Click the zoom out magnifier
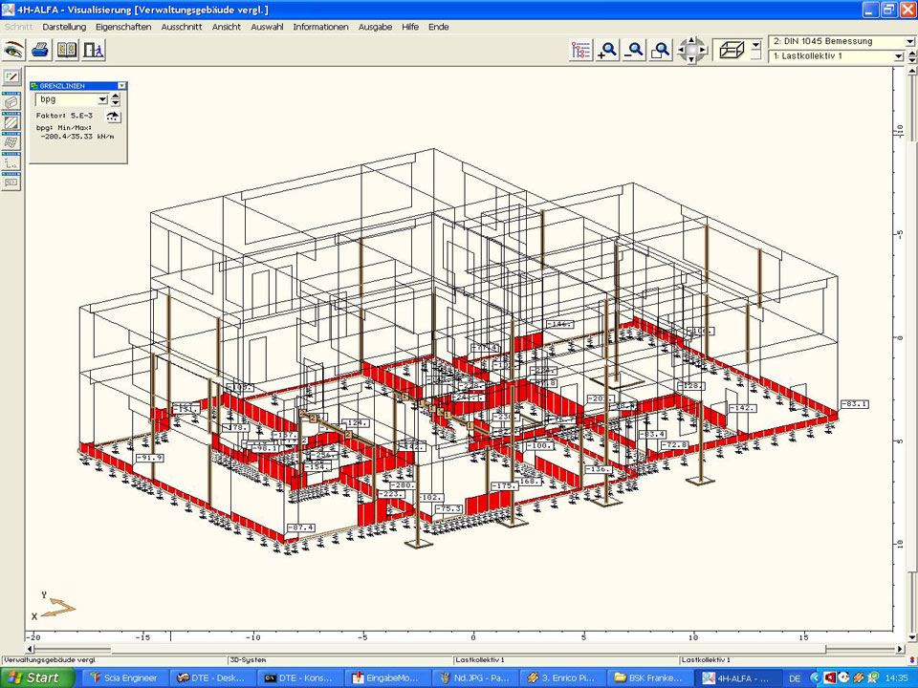918x688 pixels. pos(634,51)
